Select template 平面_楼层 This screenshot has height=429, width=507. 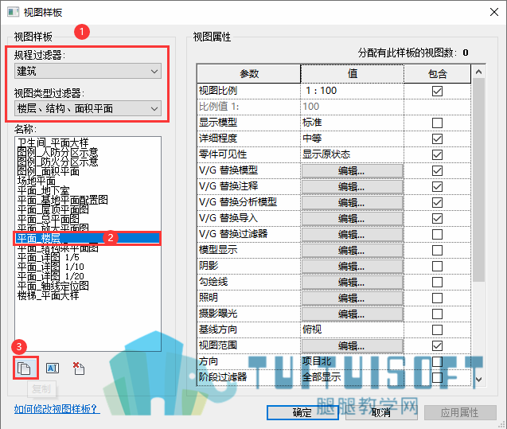click(x=88, y=239)
